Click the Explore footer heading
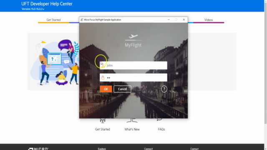Image resolution: width=267 pixels, height=150 pixels. [102, 149]
